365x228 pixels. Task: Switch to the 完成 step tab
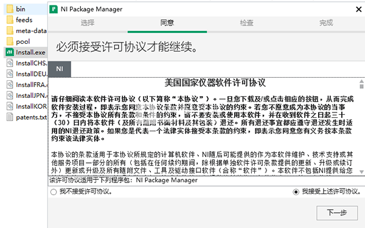click(326, 23)
